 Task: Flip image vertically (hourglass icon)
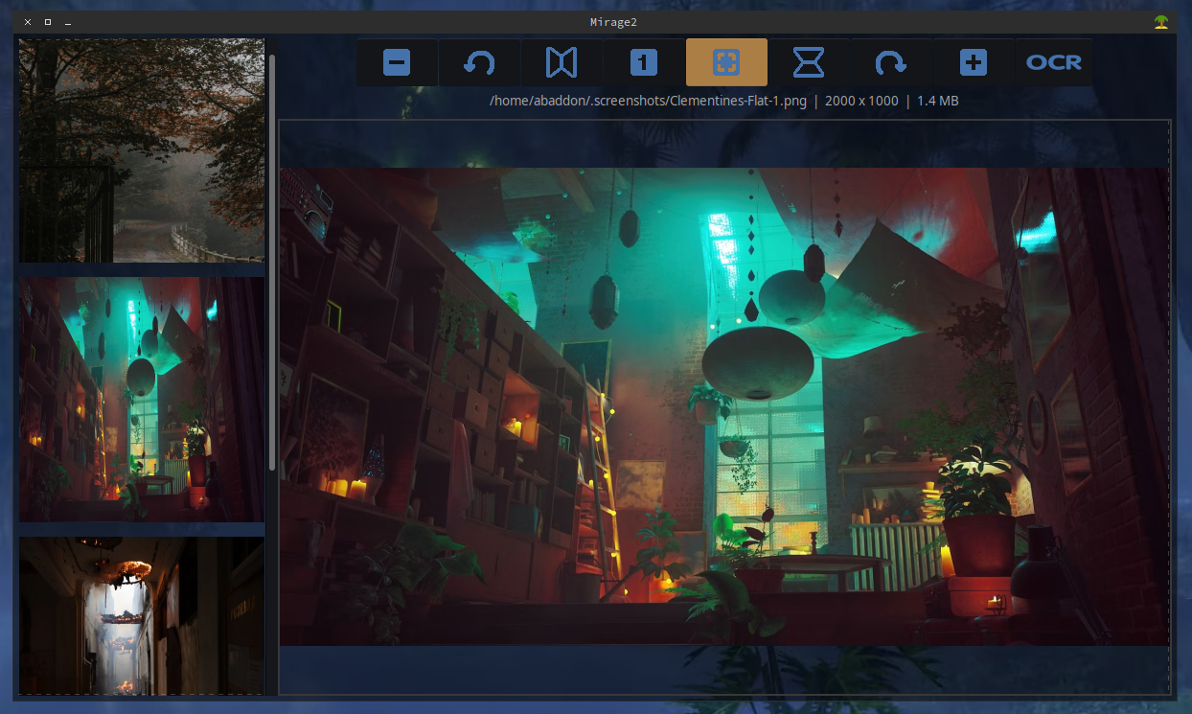(809, 62)
